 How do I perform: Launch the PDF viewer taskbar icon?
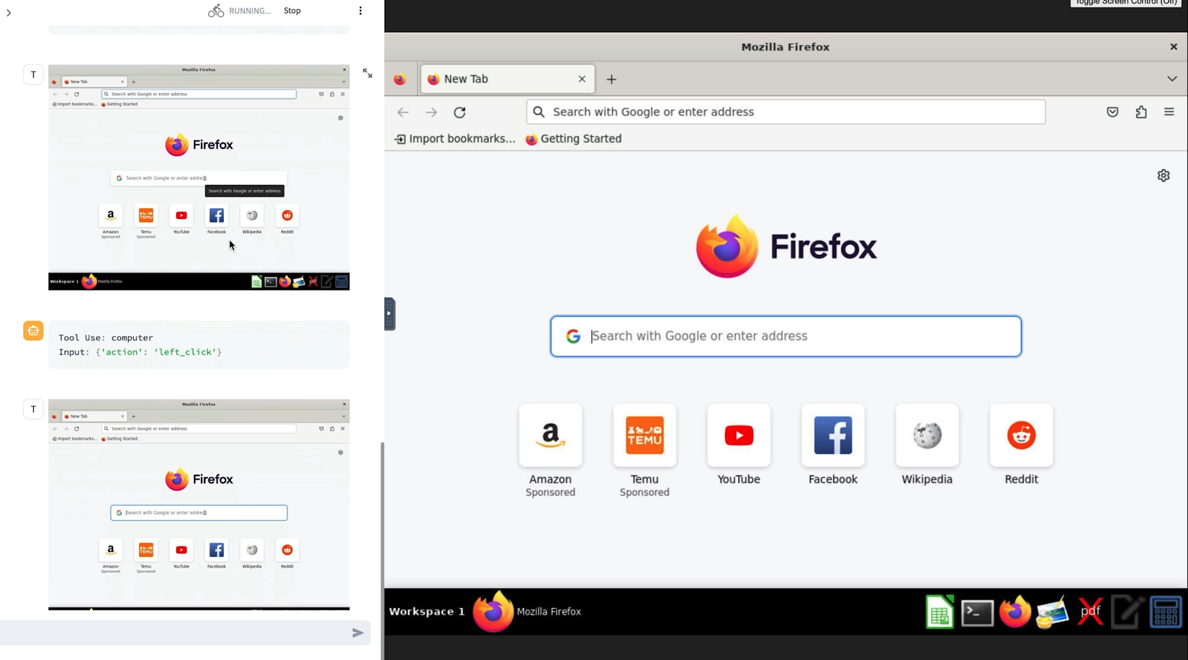click(x=1091, y=612)
